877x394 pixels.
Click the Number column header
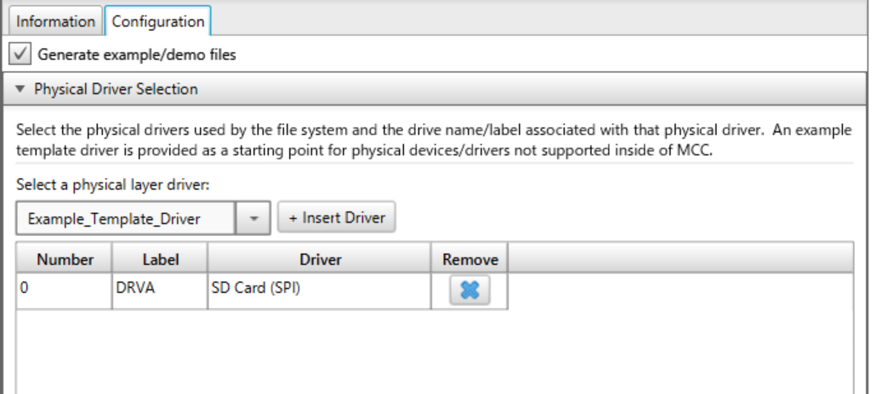(65, 260)
